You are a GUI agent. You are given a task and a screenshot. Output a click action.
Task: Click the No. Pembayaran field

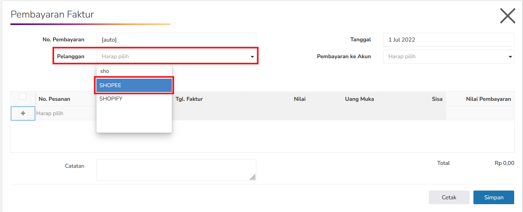(x=176, y=40)
